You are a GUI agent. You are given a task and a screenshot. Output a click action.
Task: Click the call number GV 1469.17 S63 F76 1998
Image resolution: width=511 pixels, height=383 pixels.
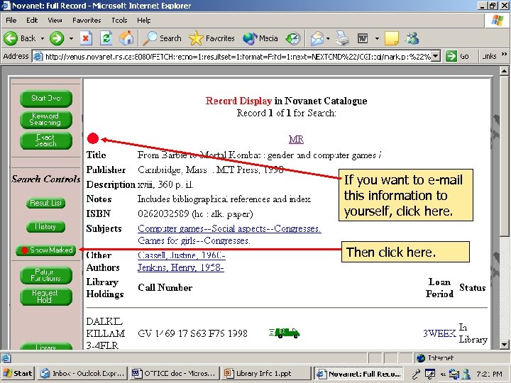192,333
